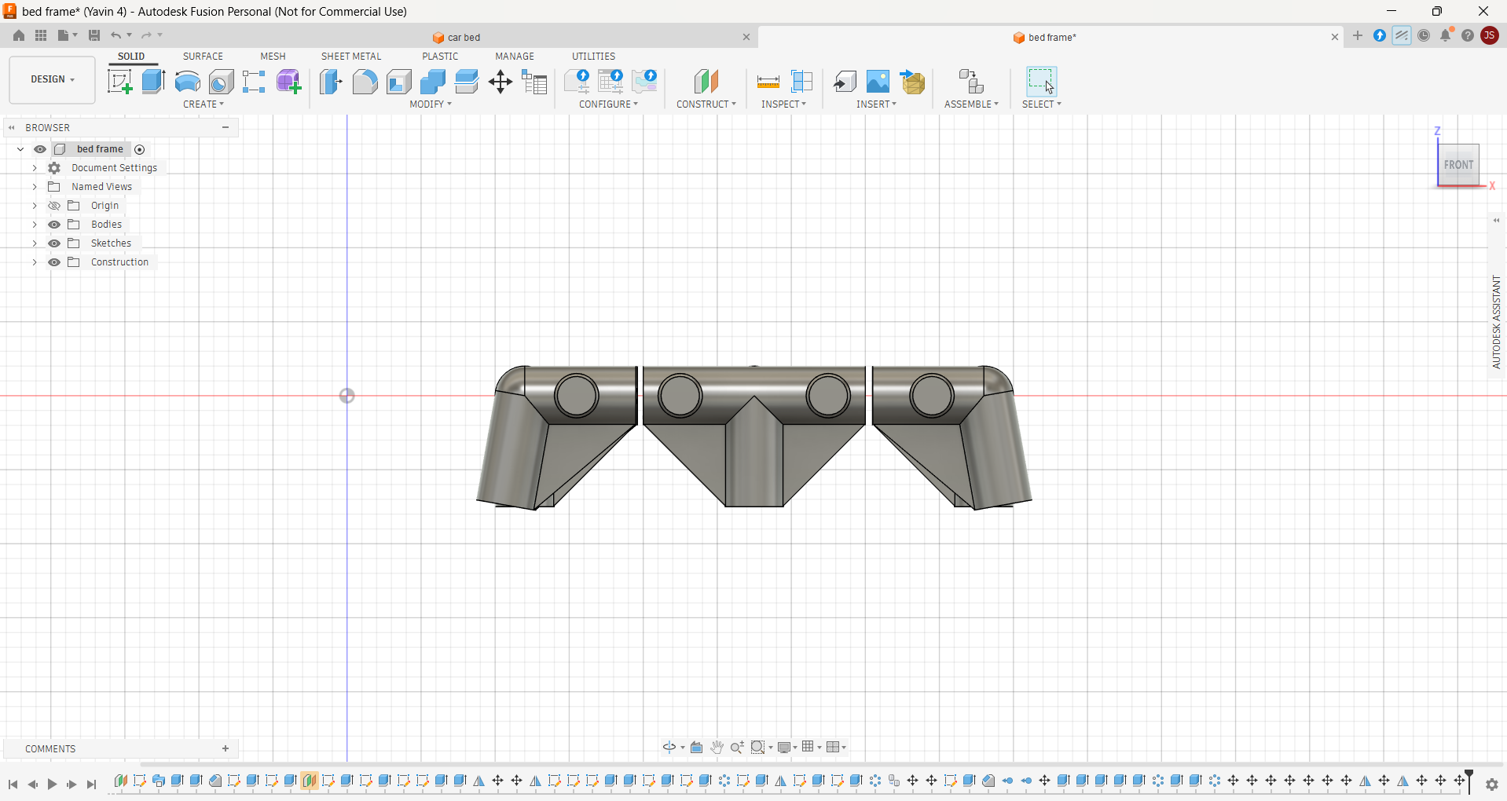Viewport: 1507px width, 801px height.
Task: Click the Select window-selection tool icon
Action: pyautogui.click(x=1041, y=82)
